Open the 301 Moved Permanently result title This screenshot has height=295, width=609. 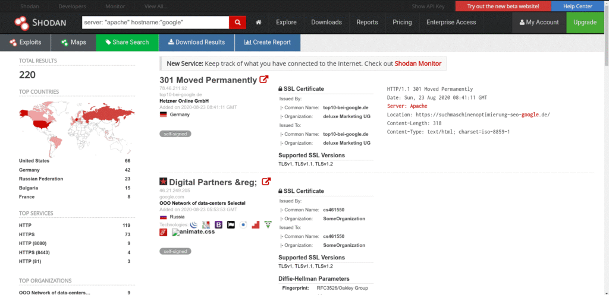208,80
